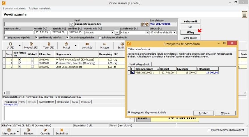Viewport: 249px width, 137px height.
Task: Click the Csatolás attachment icon
Action: tap(45, 130)
